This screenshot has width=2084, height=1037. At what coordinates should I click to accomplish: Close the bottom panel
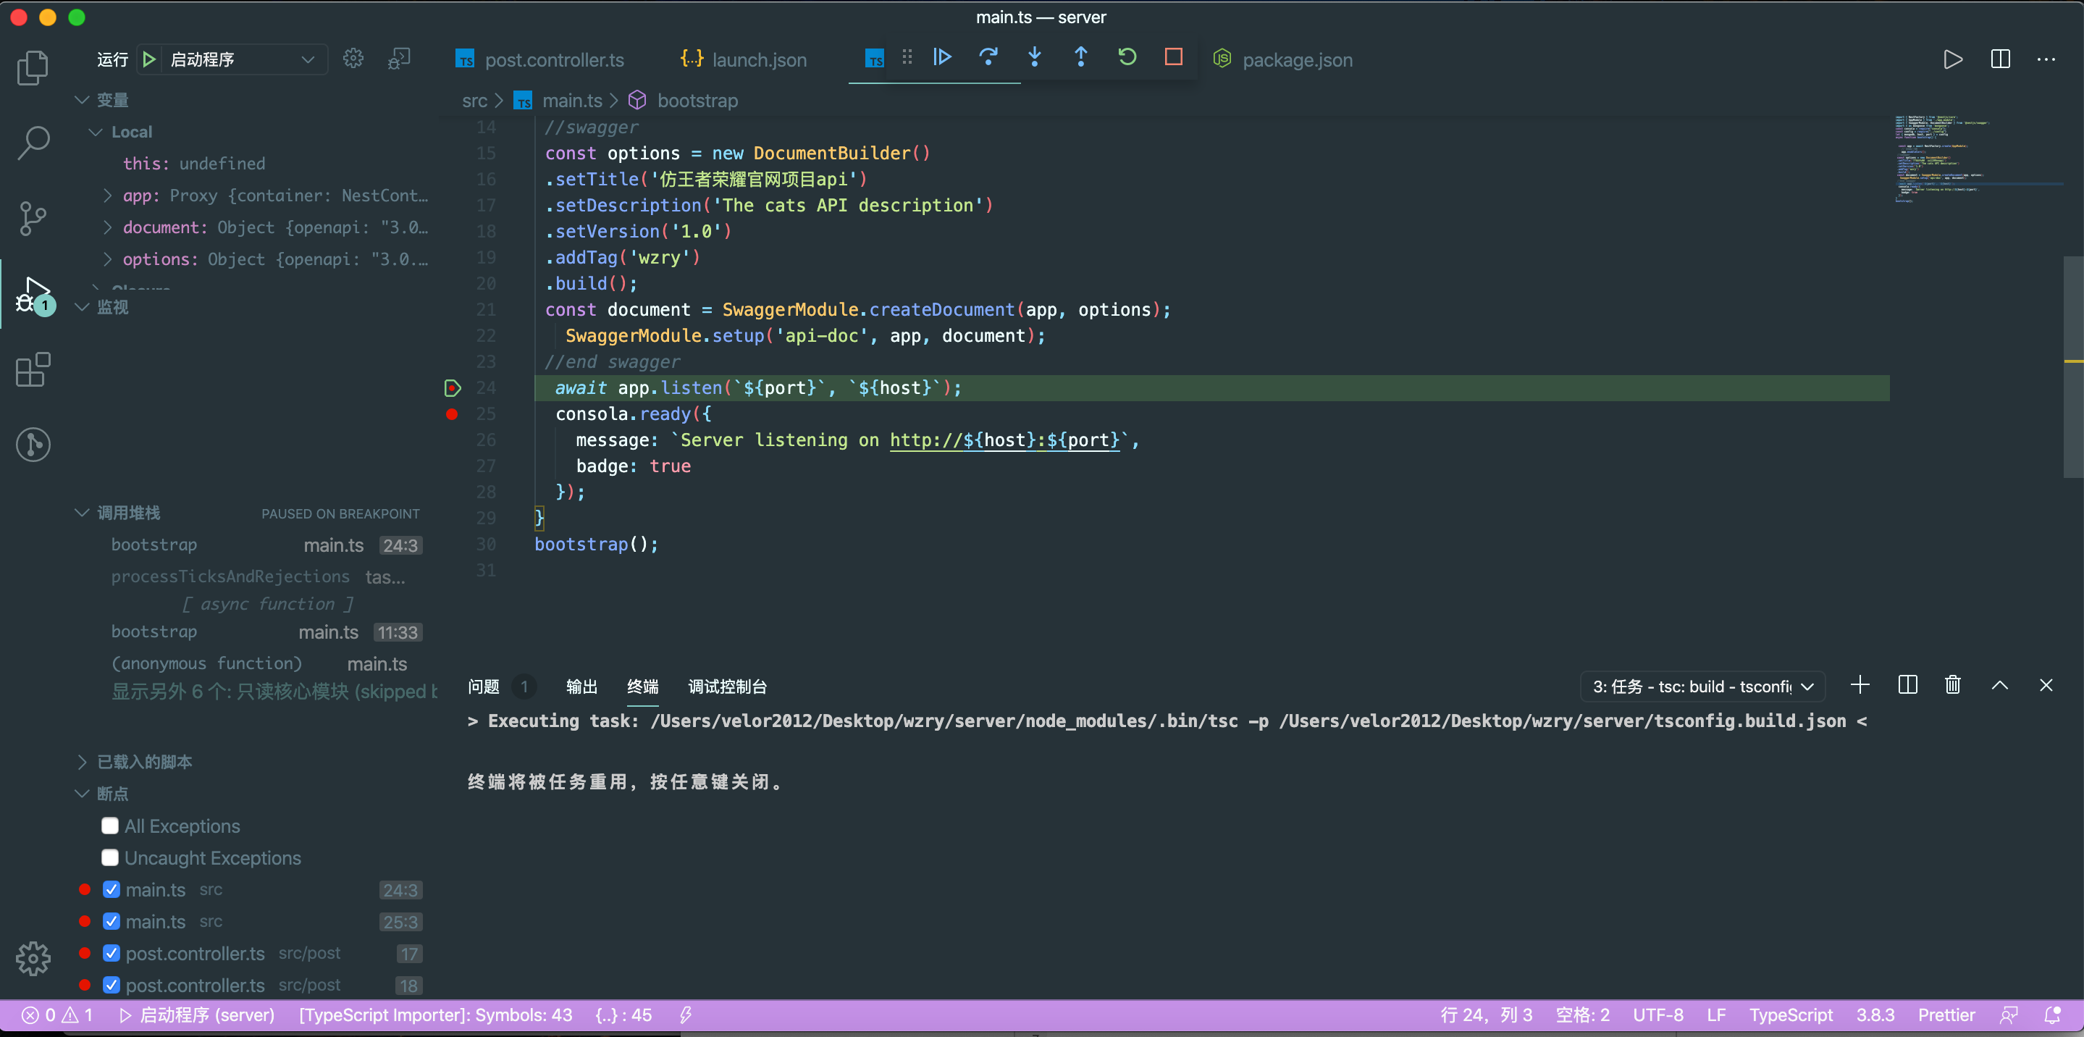(2046, 685)
